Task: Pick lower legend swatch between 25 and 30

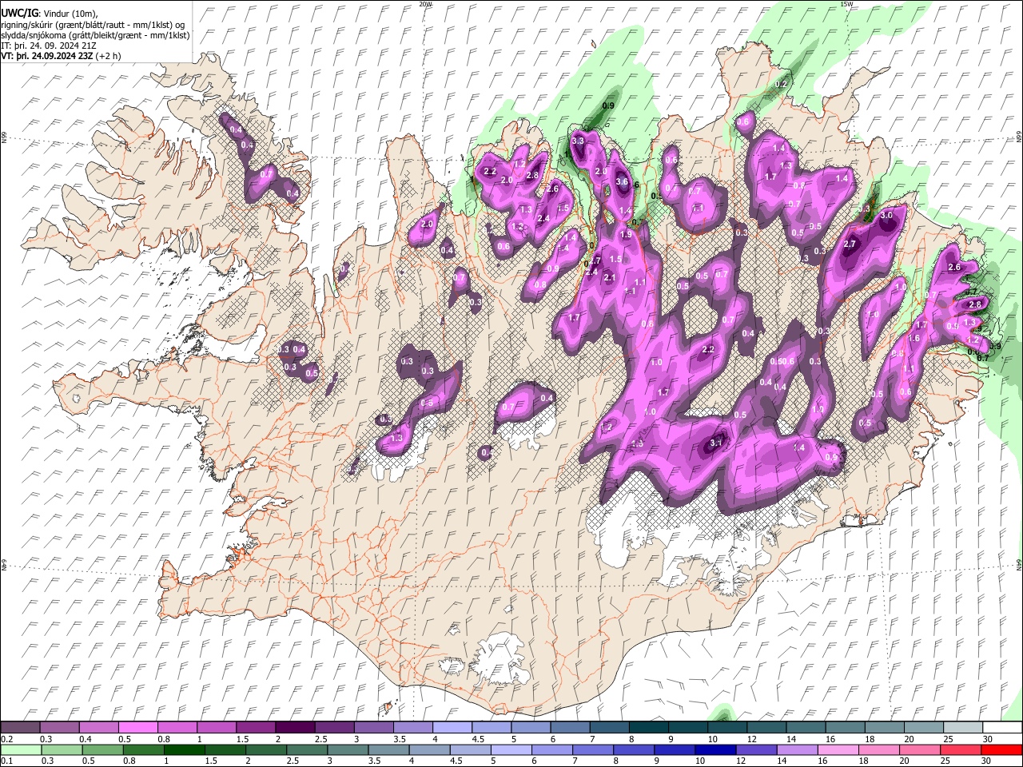Action: pyautogui.click(x=960, y=749)
